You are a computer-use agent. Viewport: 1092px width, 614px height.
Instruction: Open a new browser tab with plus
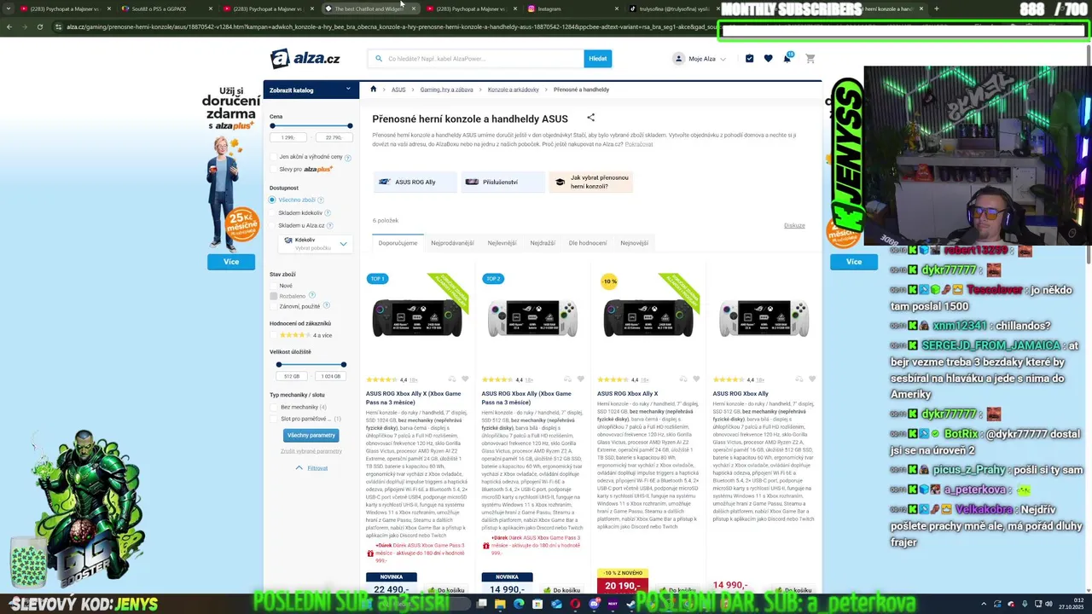coord(936,9)
